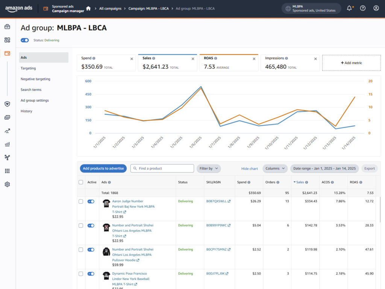
Task: Click the Export button
Action: click(x=370, y=169)
